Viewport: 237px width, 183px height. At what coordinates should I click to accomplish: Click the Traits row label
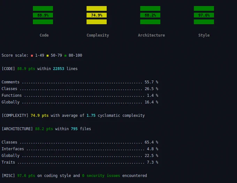[x=8, y=162]
